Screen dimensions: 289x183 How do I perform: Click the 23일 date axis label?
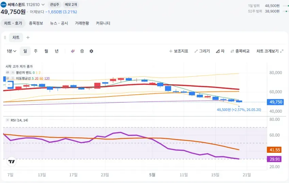coord(105,175)
